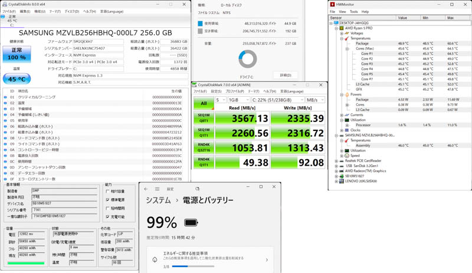Click the blue health status 正常 100% indicator
472x273 pixels.
(17, 54)
